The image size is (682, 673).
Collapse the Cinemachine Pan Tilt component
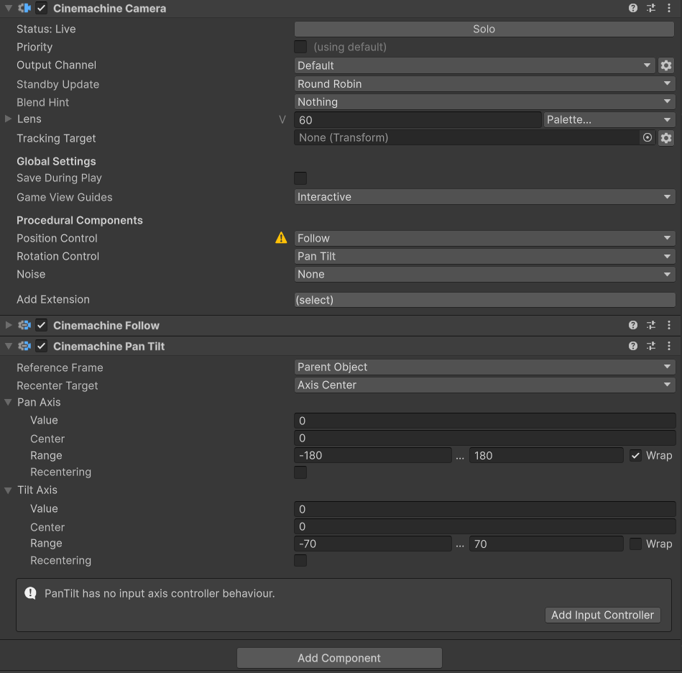point(8,346)
